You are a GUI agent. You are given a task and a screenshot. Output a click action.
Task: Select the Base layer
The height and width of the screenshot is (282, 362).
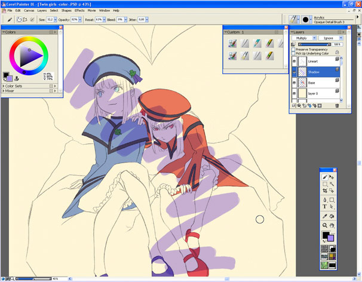[316, 82]
